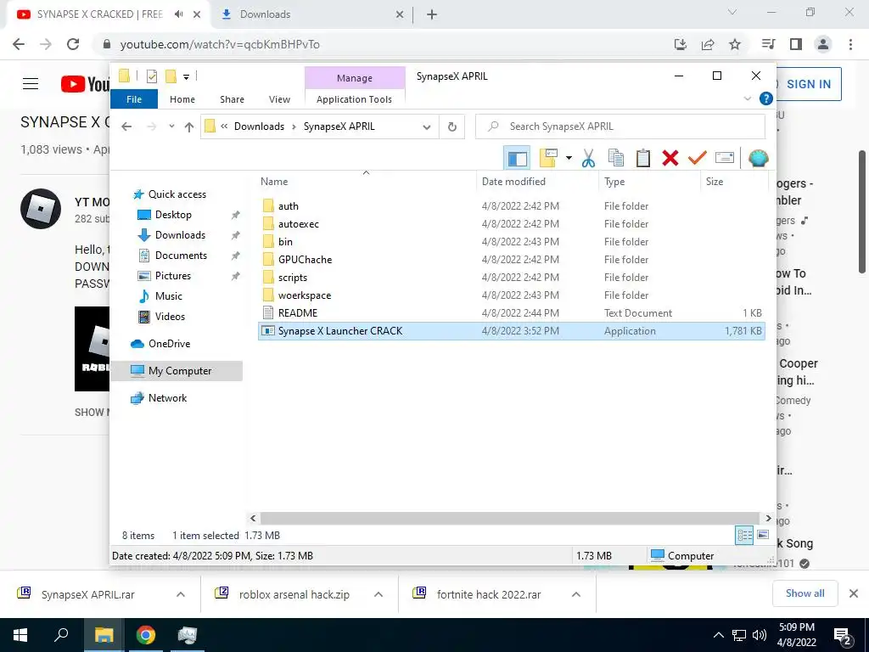Collapse the ribbon with the chevron arrow
This screenshot has width=869, height=652.
[x=747, y=98]
